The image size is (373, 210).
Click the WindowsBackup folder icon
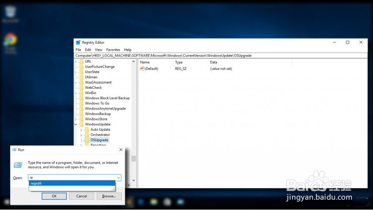click(x=81, y=114)
